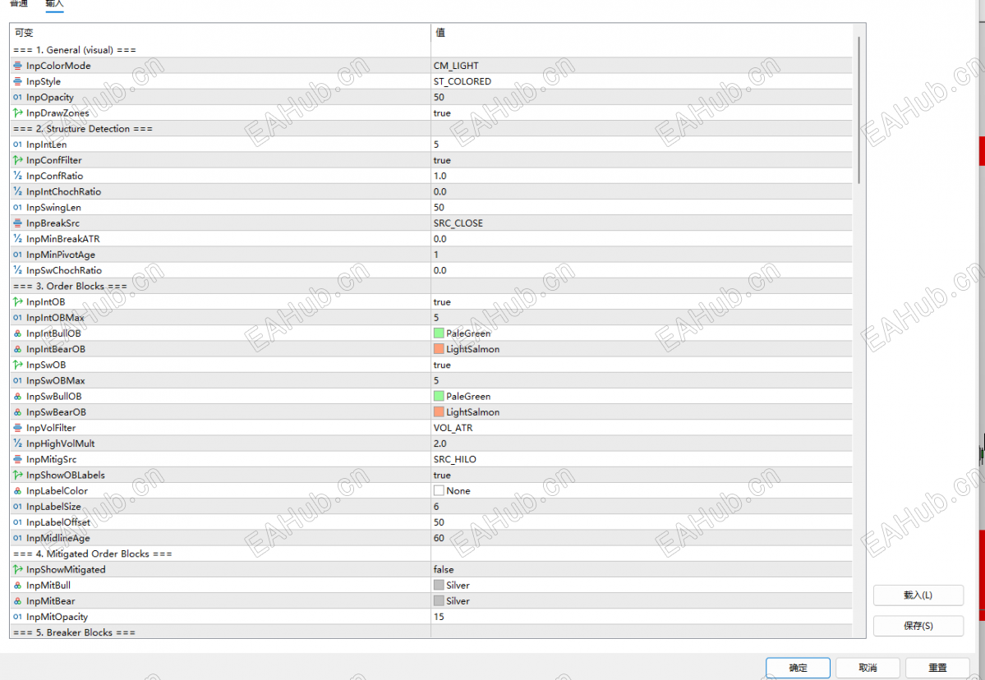This screenshot has width=985, height=680.
Task: Select the fraction icon next to InpHighVolMult
Action: click(x=17, y=443)
